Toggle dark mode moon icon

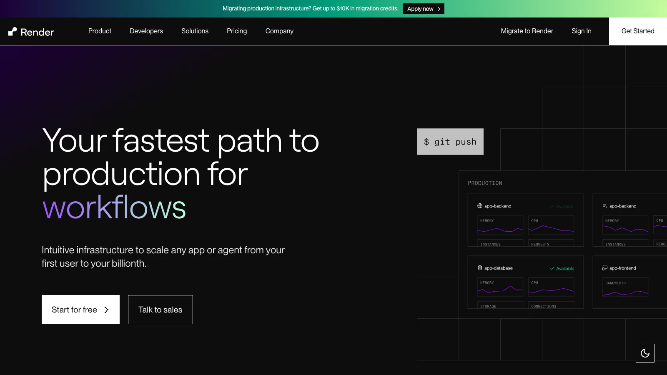[645, 353]
